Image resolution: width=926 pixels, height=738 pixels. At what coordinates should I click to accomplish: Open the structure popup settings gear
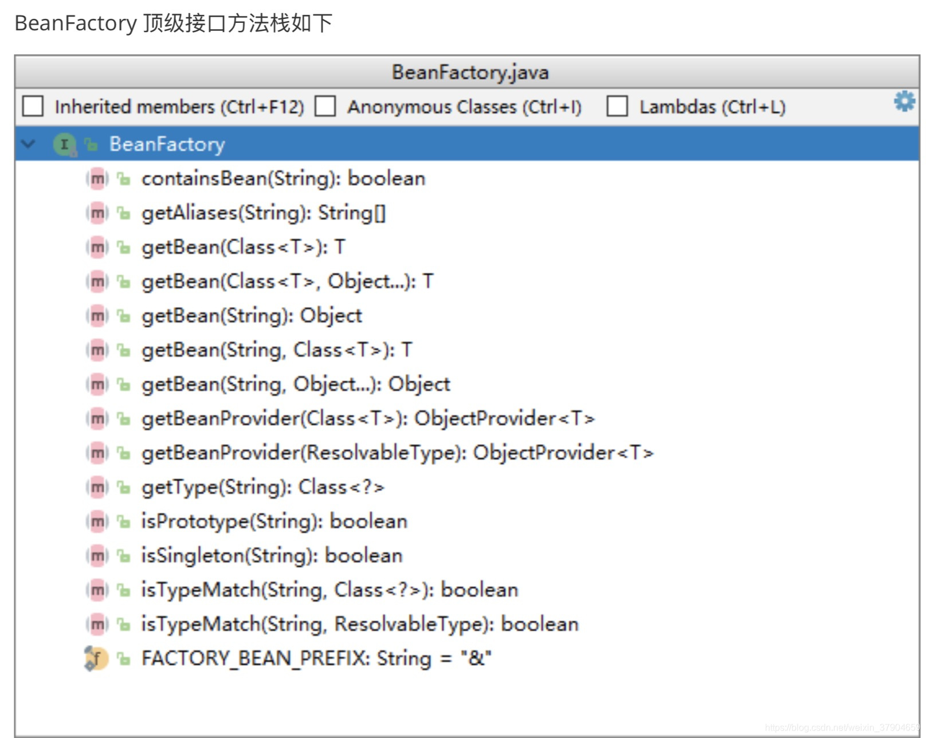click(904, 101)
